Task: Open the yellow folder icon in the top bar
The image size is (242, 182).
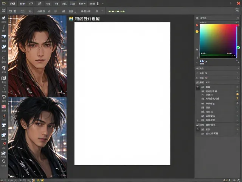Action: pyautogui.click(x=4, y=3)
